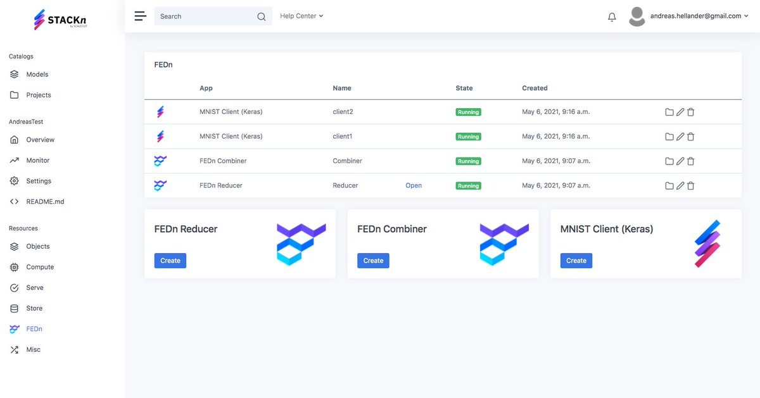
Task: Open the README.md code icon
Action: tap(15, 201)
